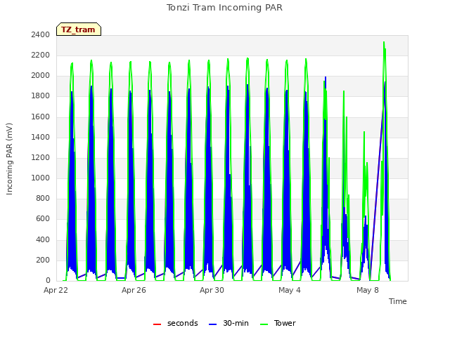Viewport: 450px width, 337px height.
Task: Click the Time axis label
Action: point(397,301)
